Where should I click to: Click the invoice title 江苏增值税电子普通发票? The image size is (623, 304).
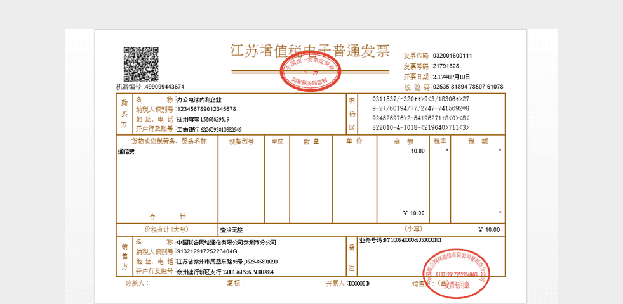click(x=309, y=51)
